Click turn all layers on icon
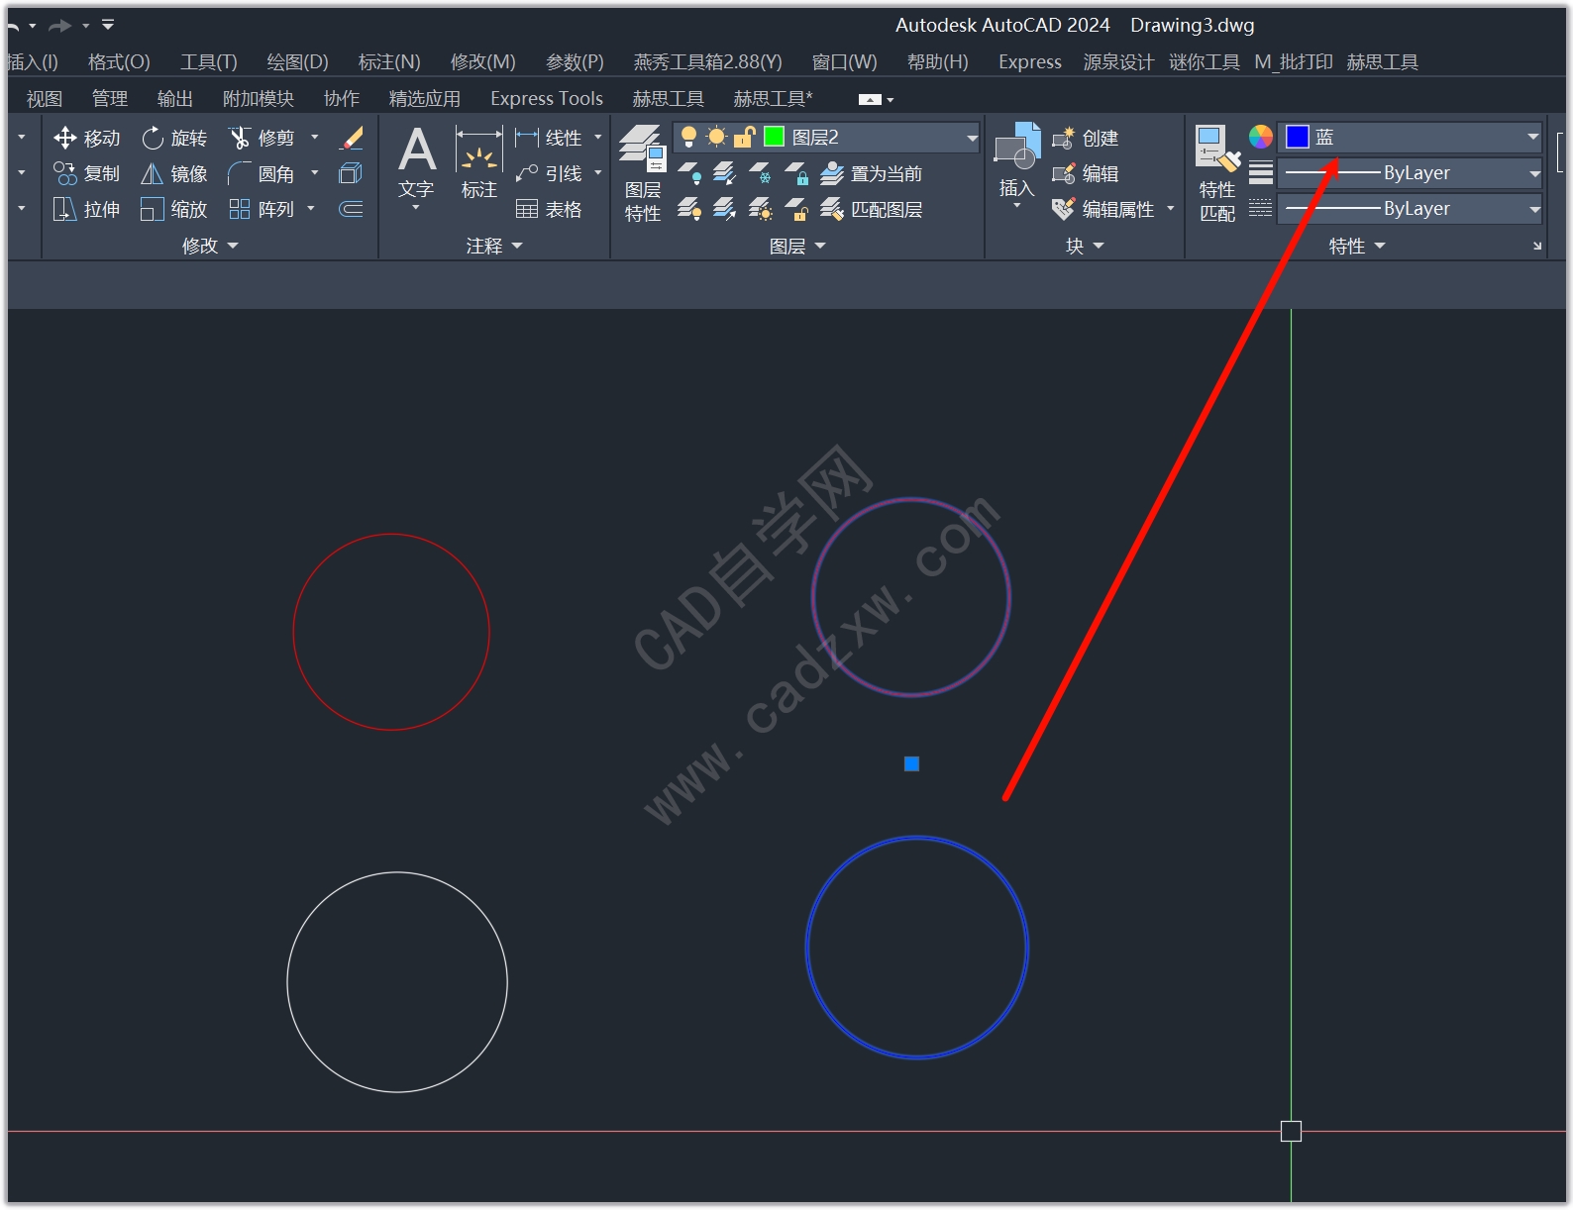1574x1210 pixels. click(689, 209)
